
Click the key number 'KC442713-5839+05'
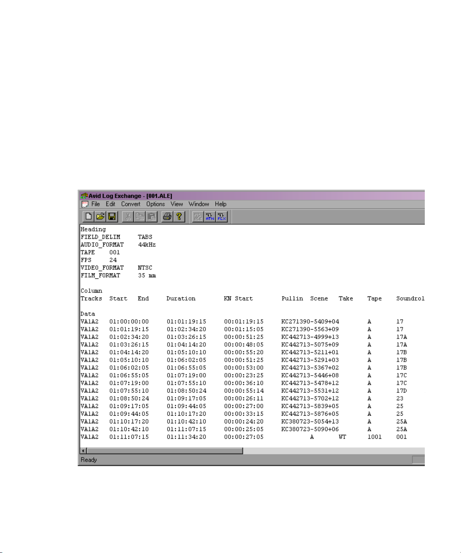310,406
